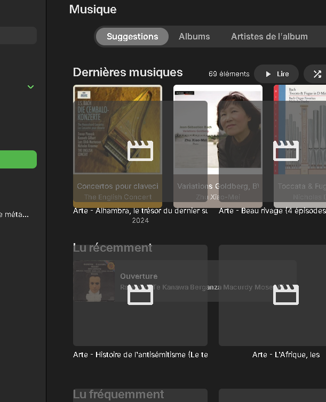
Task: Click the 69 éléments count
Action: [229, 74]
